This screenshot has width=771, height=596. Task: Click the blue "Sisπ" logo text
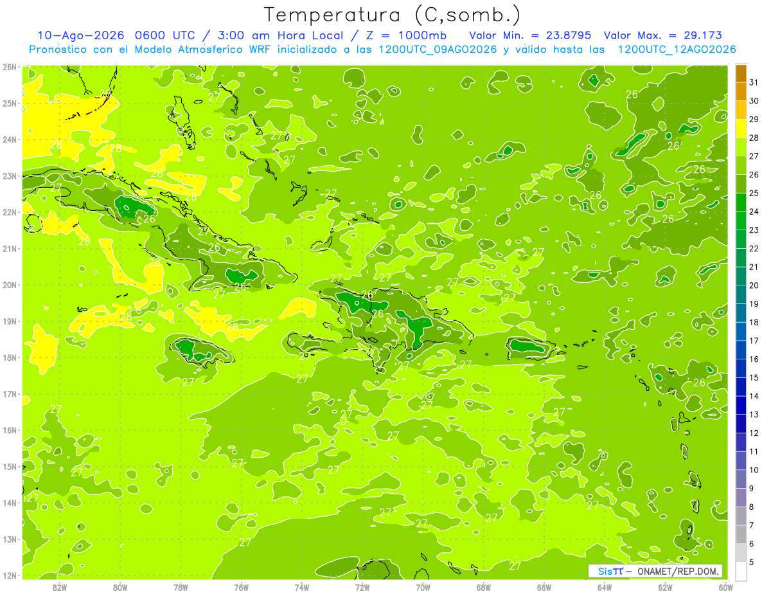[610, 572]
